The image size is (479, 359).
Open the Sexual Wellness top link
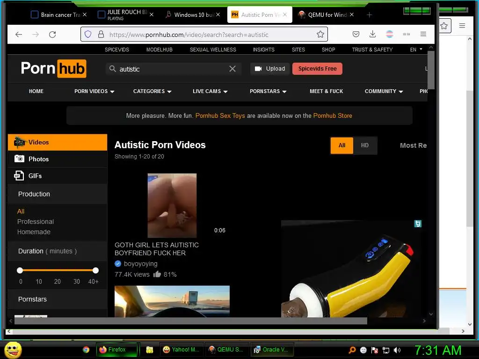point(213,50)
